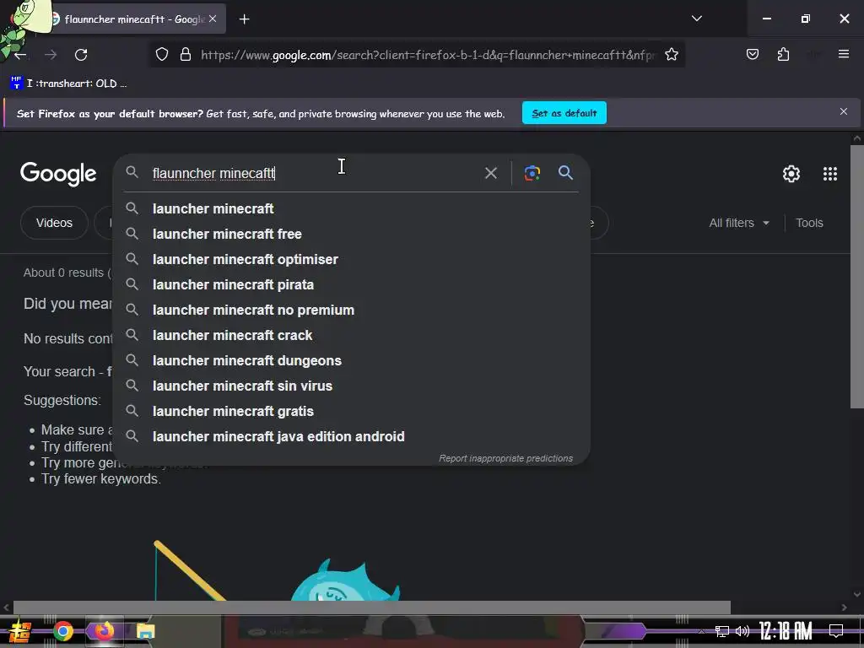Dismiss the default browser notification bar

point(843,112)
